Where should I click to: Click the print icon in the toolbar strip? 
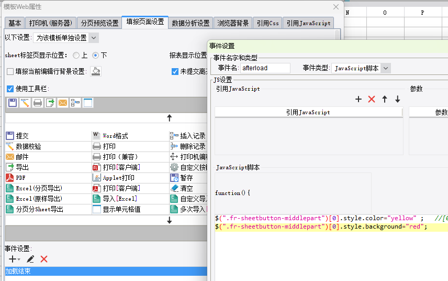38,103
